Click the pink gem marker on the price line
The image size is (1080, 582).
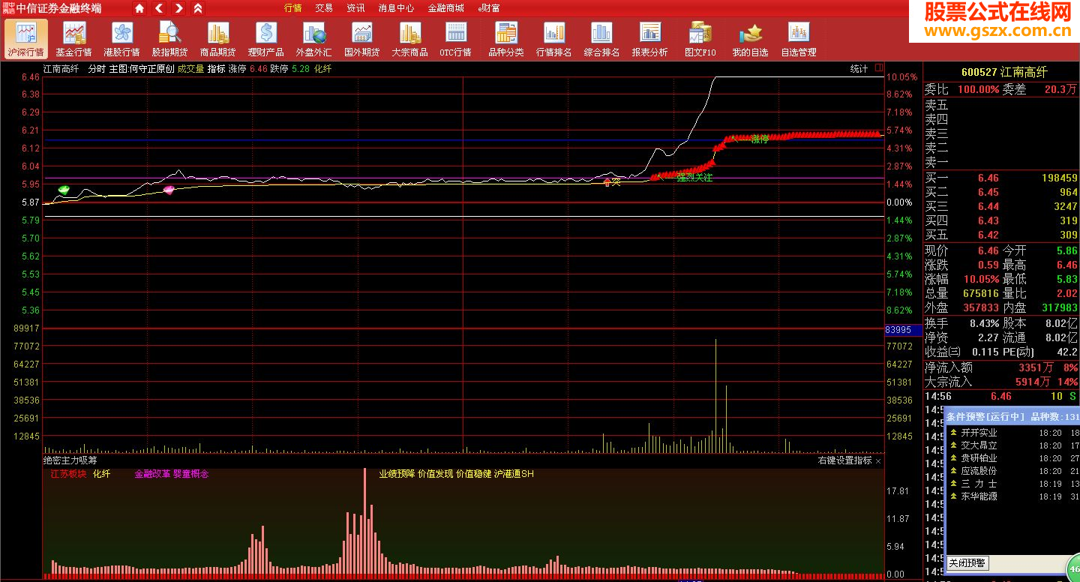click(x=169, y=190)
